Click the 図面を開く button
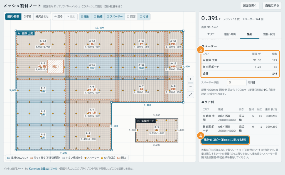 coord(250,6)
